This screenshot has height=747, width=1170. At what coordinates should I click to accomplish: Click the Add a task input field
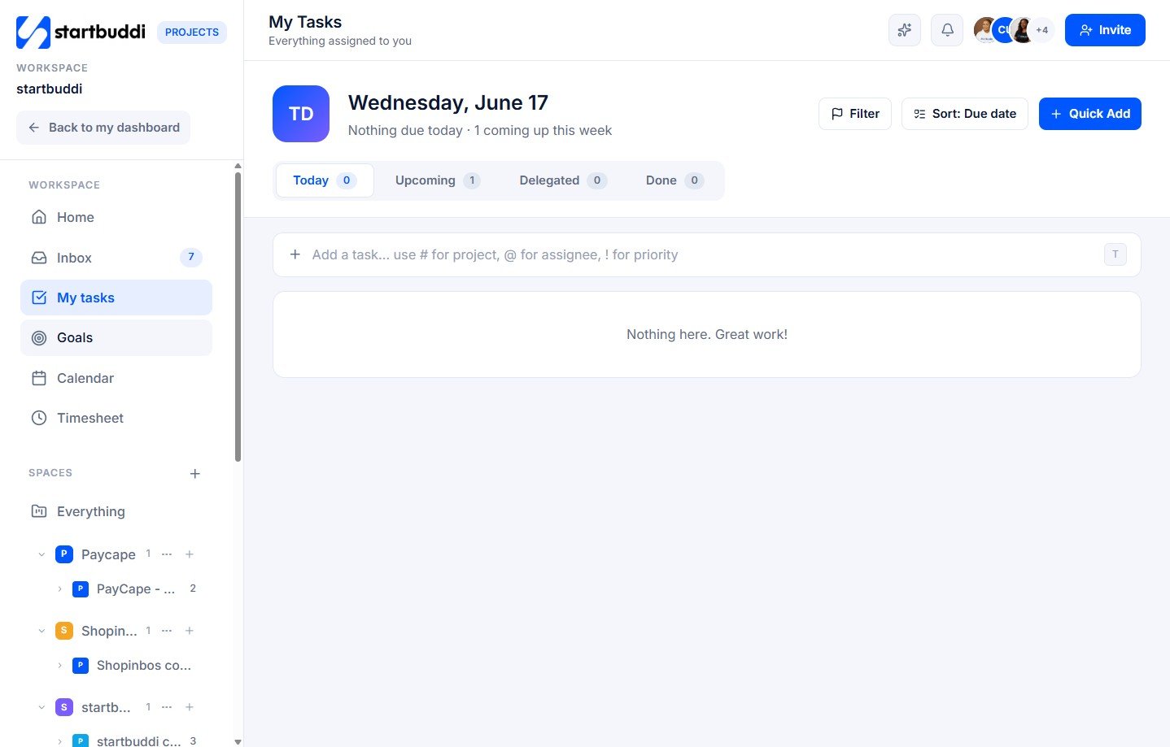tap(706, 254)
